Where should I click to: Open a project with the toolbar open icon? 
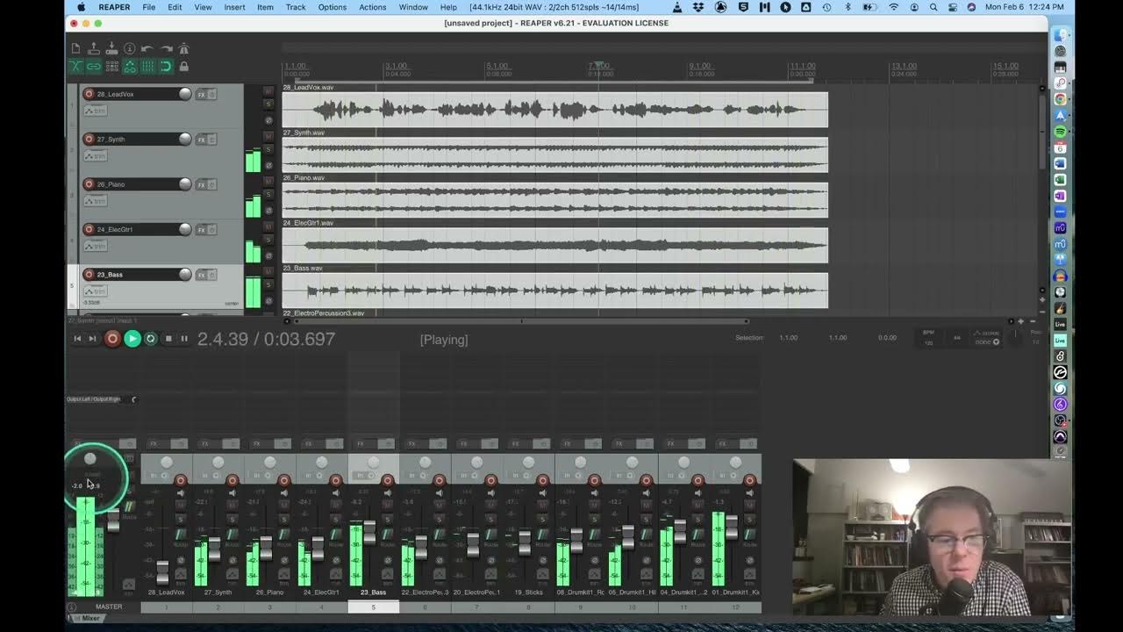point(94,48)
